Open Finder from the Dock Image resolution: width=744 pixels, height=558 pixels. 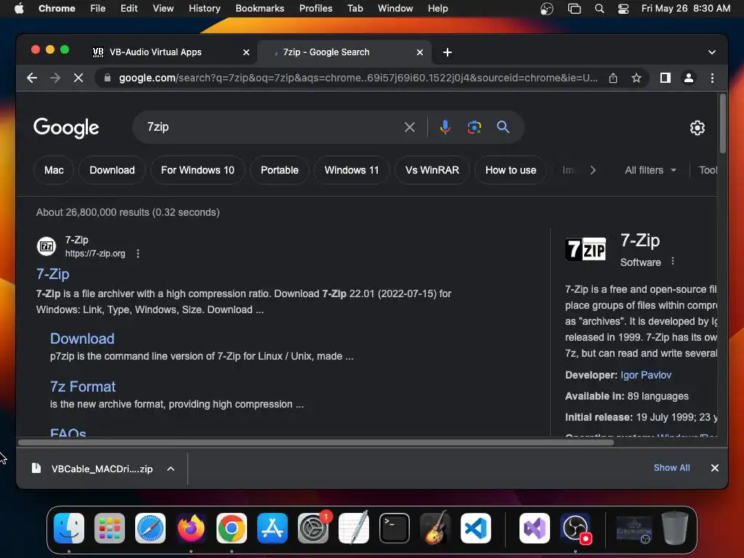point(69,528)
